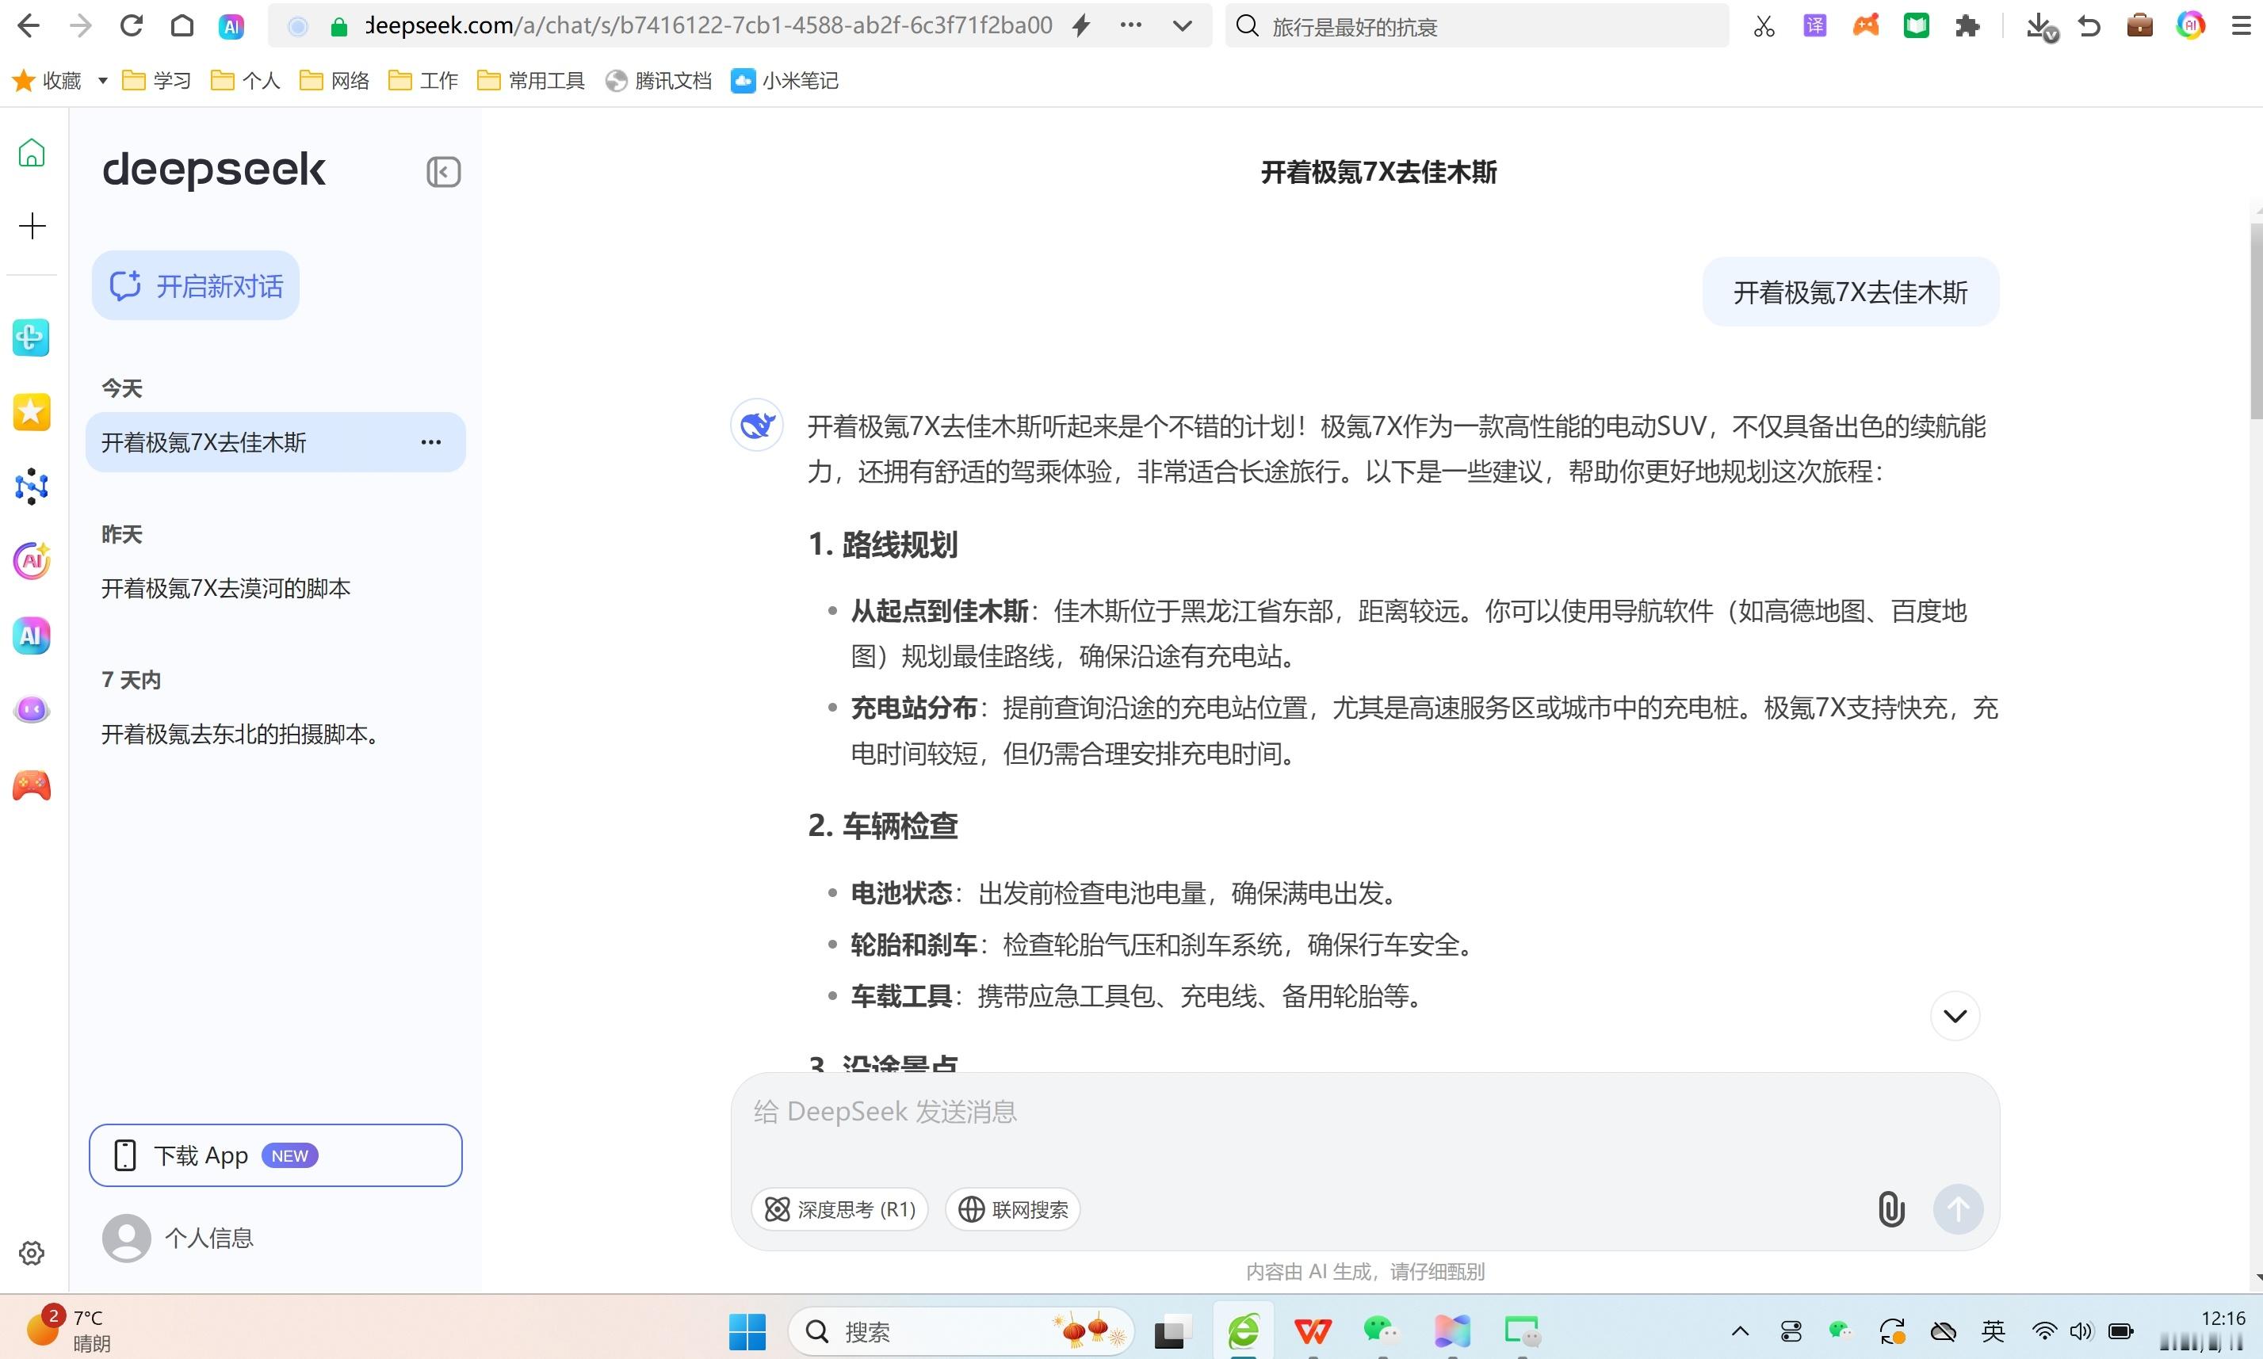The width and height of the screenshot is (2263, 1359).
Task: Click the orange game controller extension icon
Action: click(x=1866, y=25)
